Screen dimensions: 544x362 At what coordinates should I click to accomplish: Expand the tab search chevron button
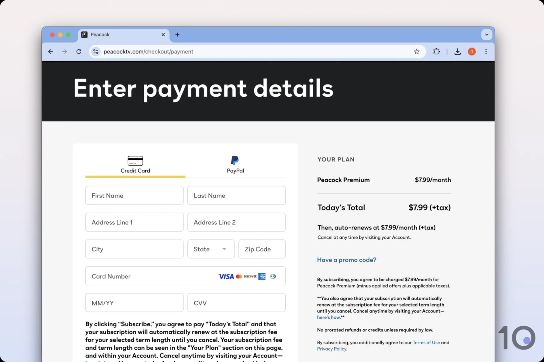click(487, 35)
